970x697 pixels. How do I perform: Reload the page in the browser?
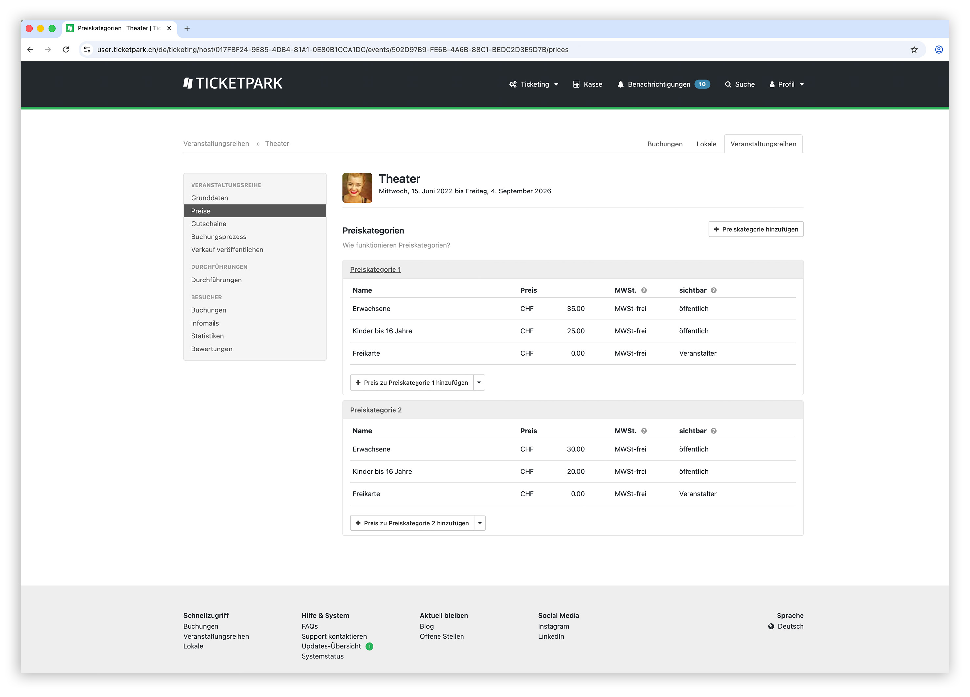point(66,50)
